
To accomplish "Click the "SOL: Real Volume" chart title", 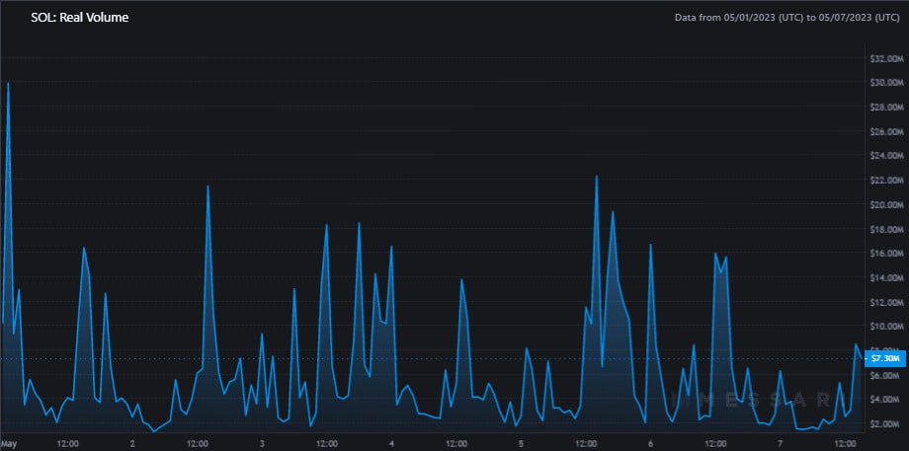I will click(79, 18).
